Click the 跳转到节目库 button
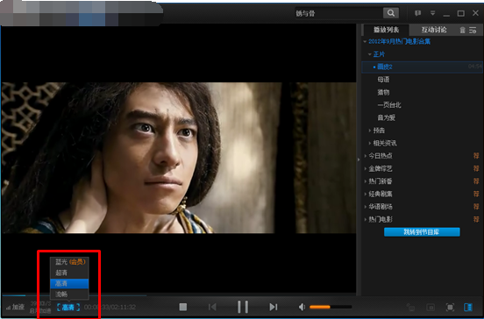The height and width of the screenshot is (319, 484). (x=422, y=232)
